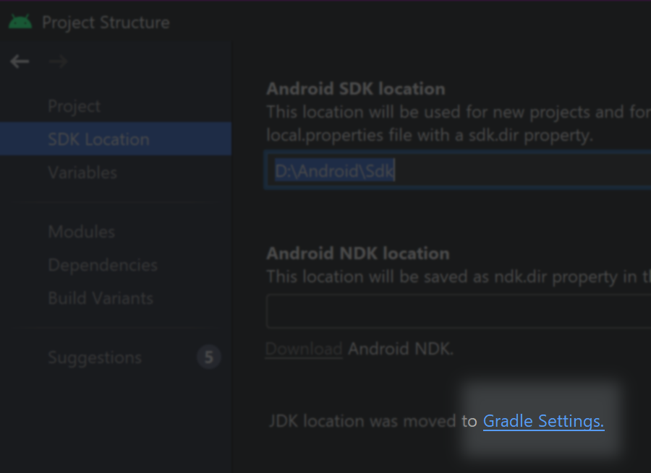Click the Android logo in the title bar
Screen dimensions: 651x473
tap(20, 22)
